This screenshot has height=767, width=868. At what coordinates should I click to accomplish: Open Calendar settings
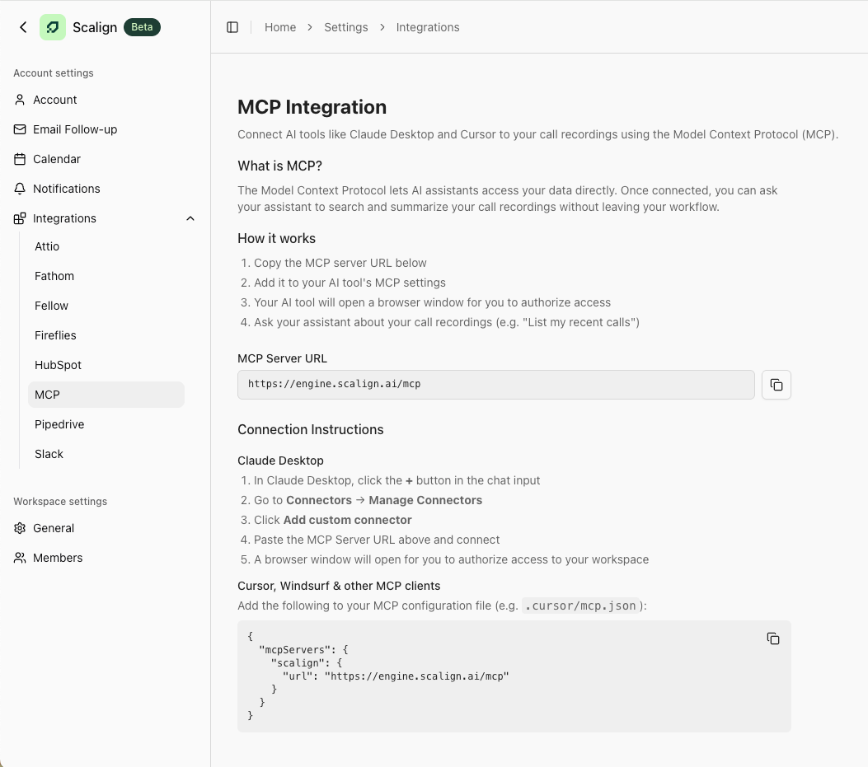click(56, 159)
